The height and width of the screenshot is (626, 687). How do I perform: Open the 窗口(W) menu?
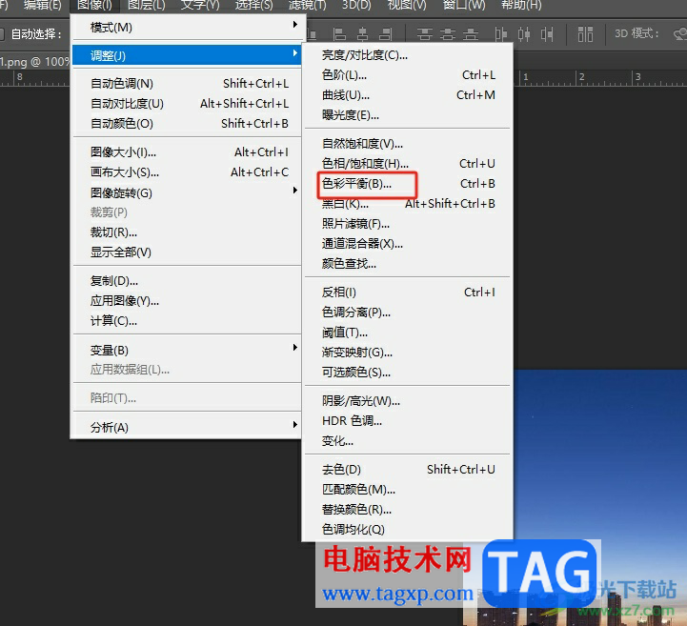point(464,6)
